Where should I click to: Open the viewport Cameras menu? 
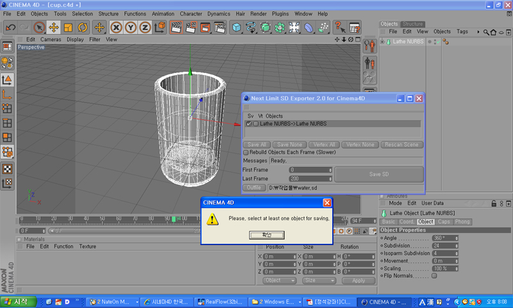pyautogui.click(x=51, y=39)
